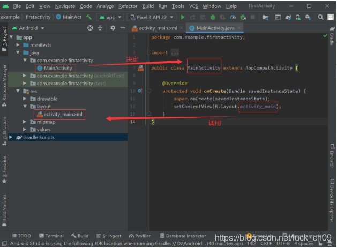The image size is (337, 248).
Task: Open the Refactor menu
Action: [x=128, y=6]
